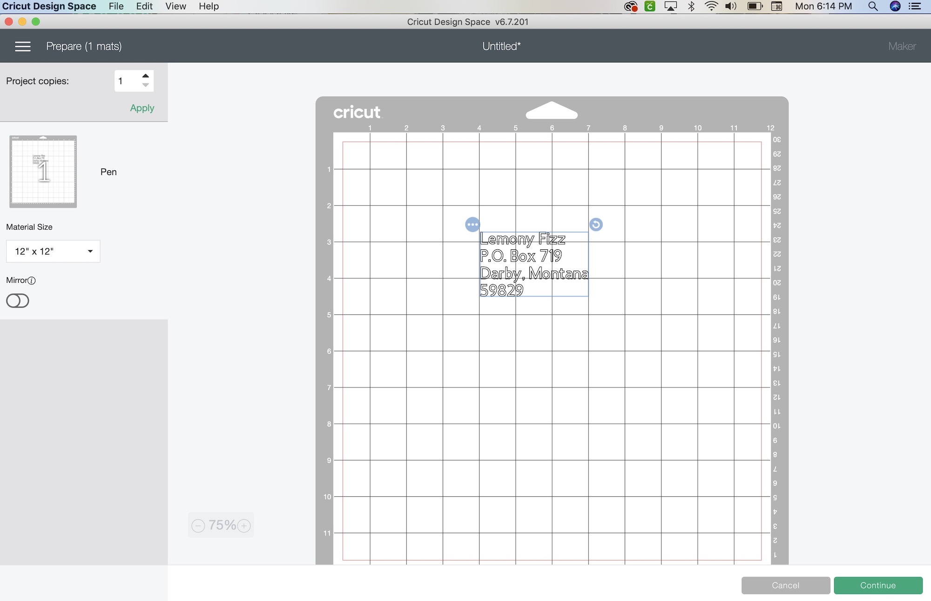Click the volume icon in menu bar
The height and width of the screenshot is (601, 931).
(x=731, y=7)
